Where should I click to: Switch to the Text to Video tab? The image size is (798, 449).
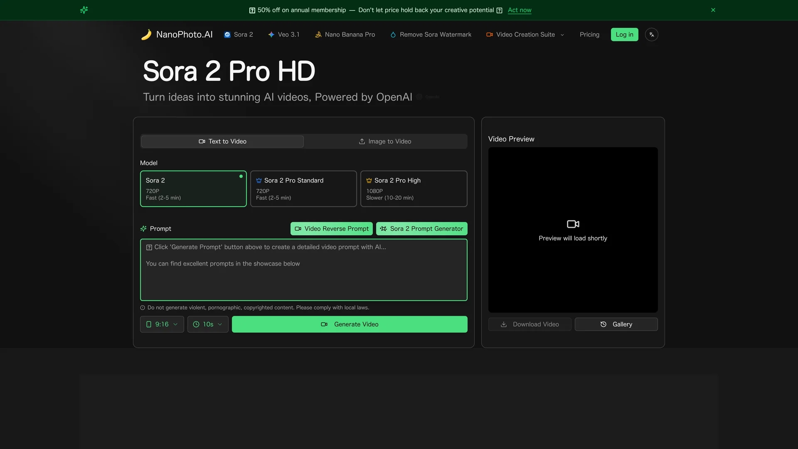tap(222, 141)
